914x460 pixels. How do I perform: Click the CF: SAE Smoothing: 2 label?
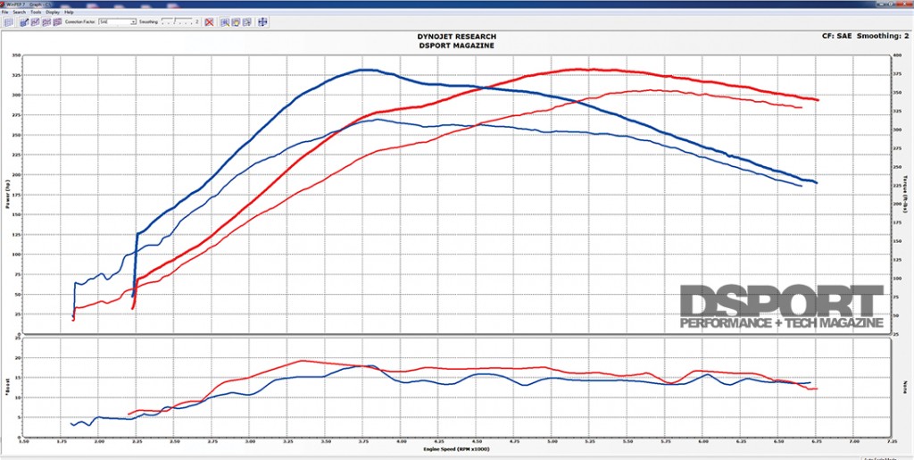(864, 36)
